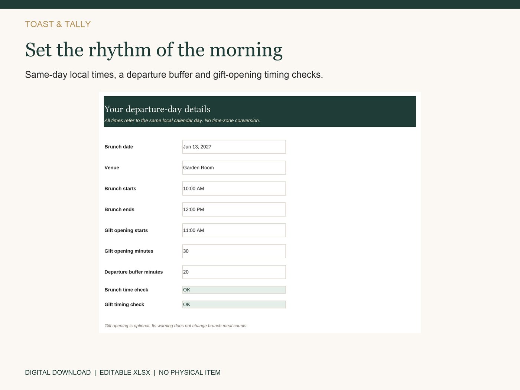Select the 'Set the rhythm of the morning' headline
The image size is (520, 390).
(x=154, y=50)
